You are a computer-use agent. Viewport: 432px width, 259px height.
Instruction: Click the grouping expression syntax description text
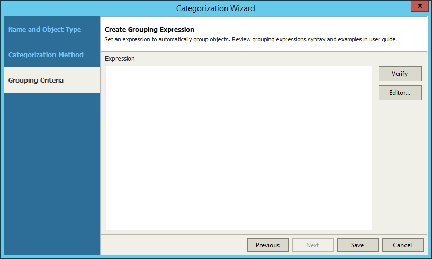251,39
